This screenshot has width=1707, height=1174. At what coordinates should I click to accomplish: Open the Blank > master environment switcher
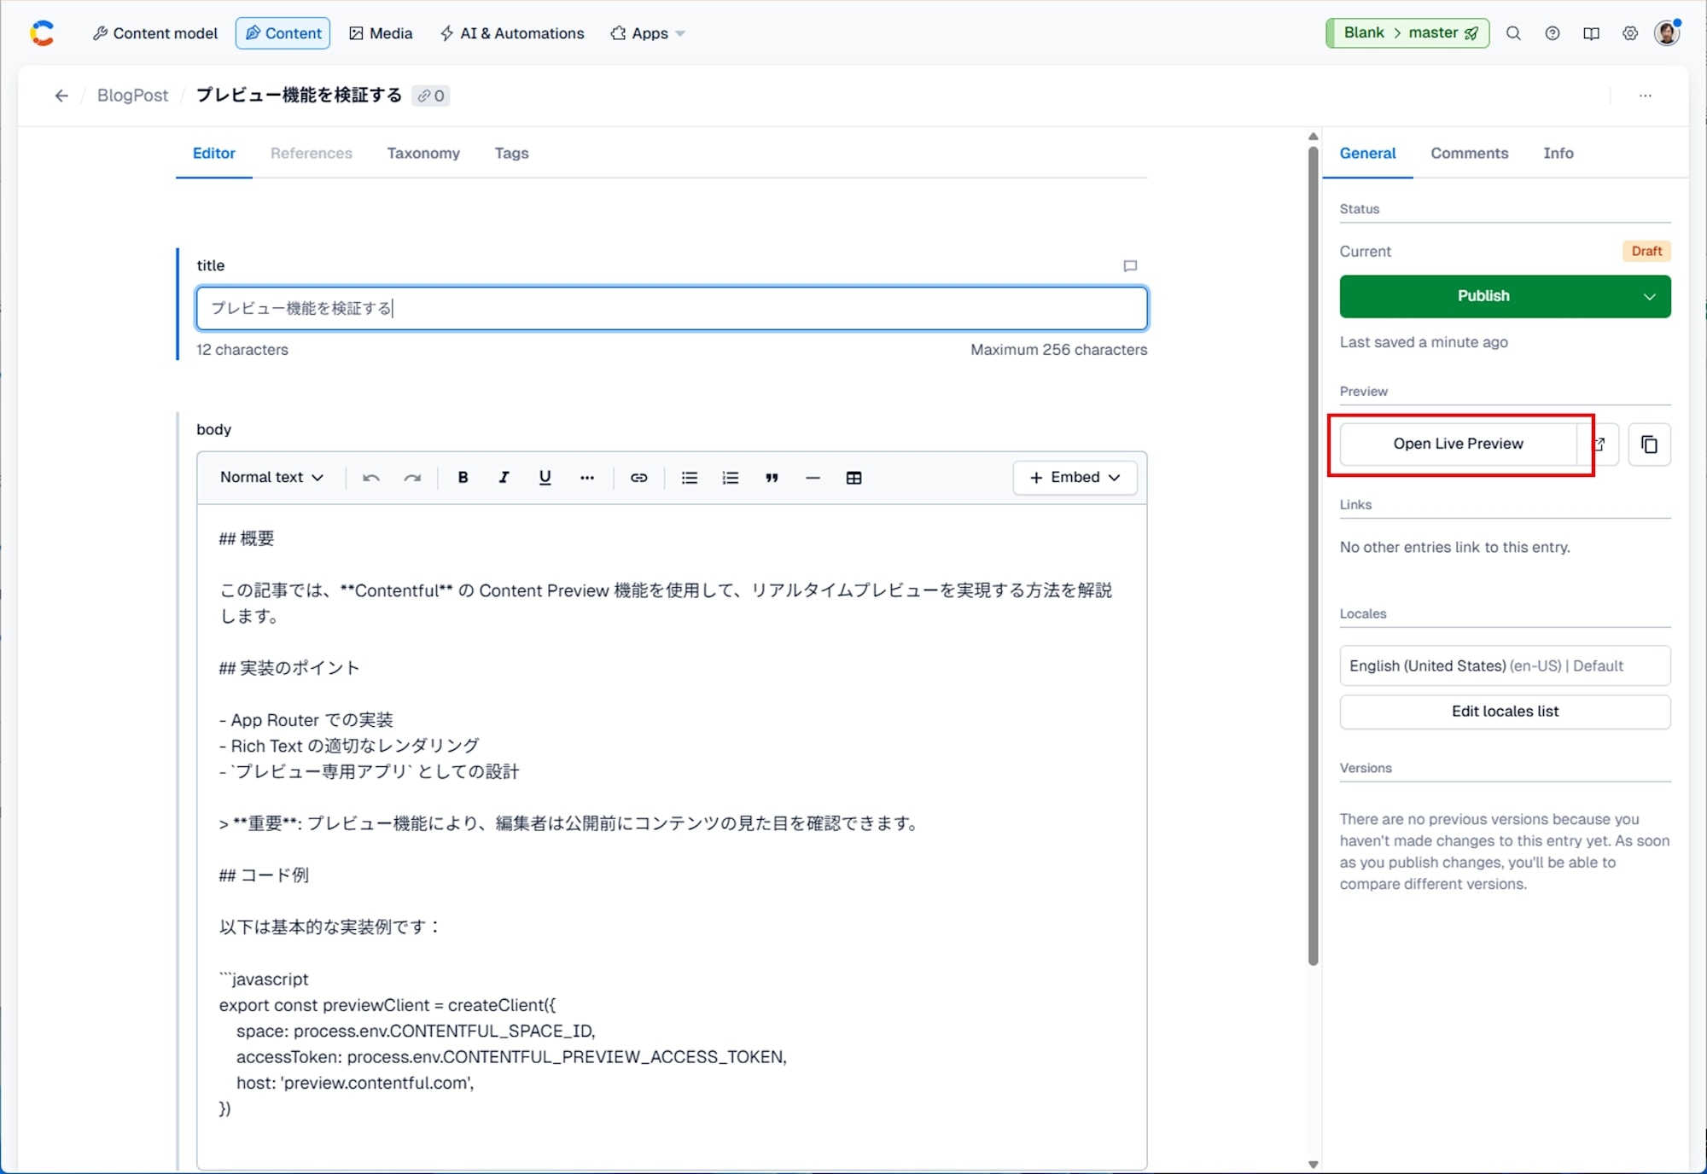(1407, 33)
